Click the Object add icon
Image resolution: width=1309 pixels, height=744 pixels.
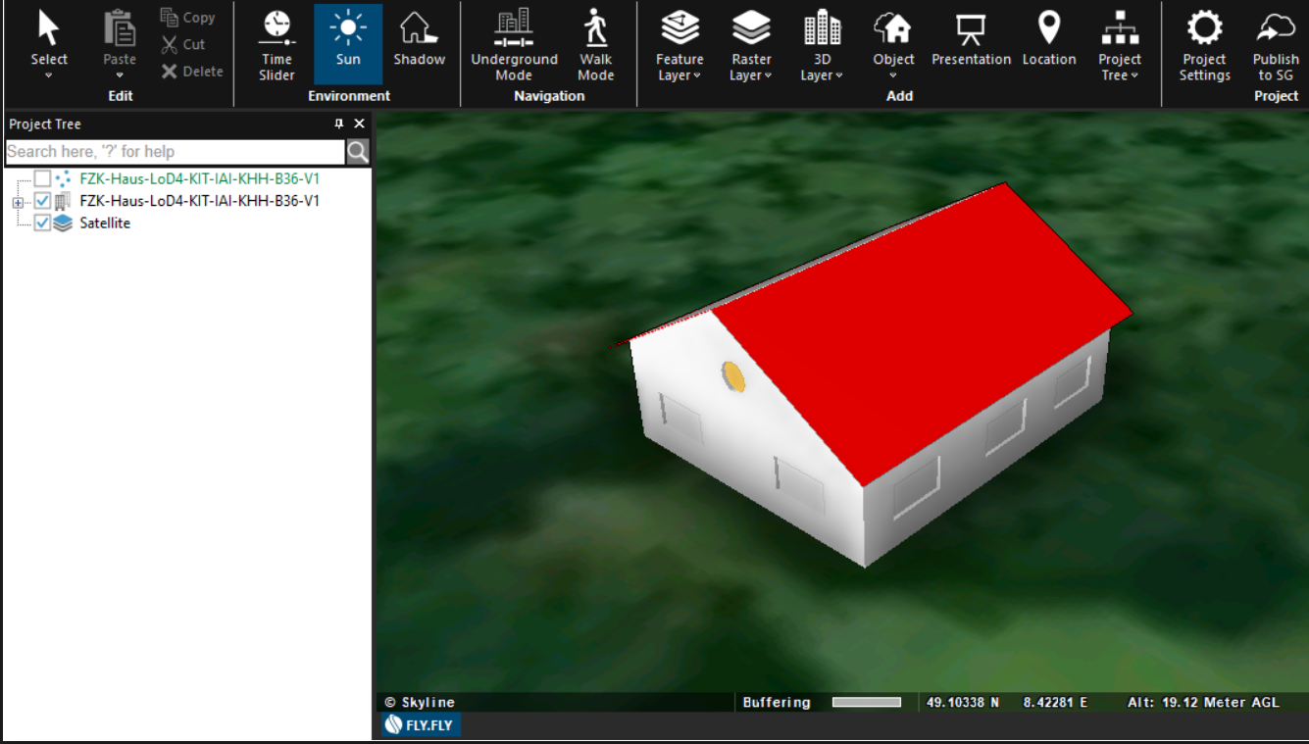[x=893, y=28]
